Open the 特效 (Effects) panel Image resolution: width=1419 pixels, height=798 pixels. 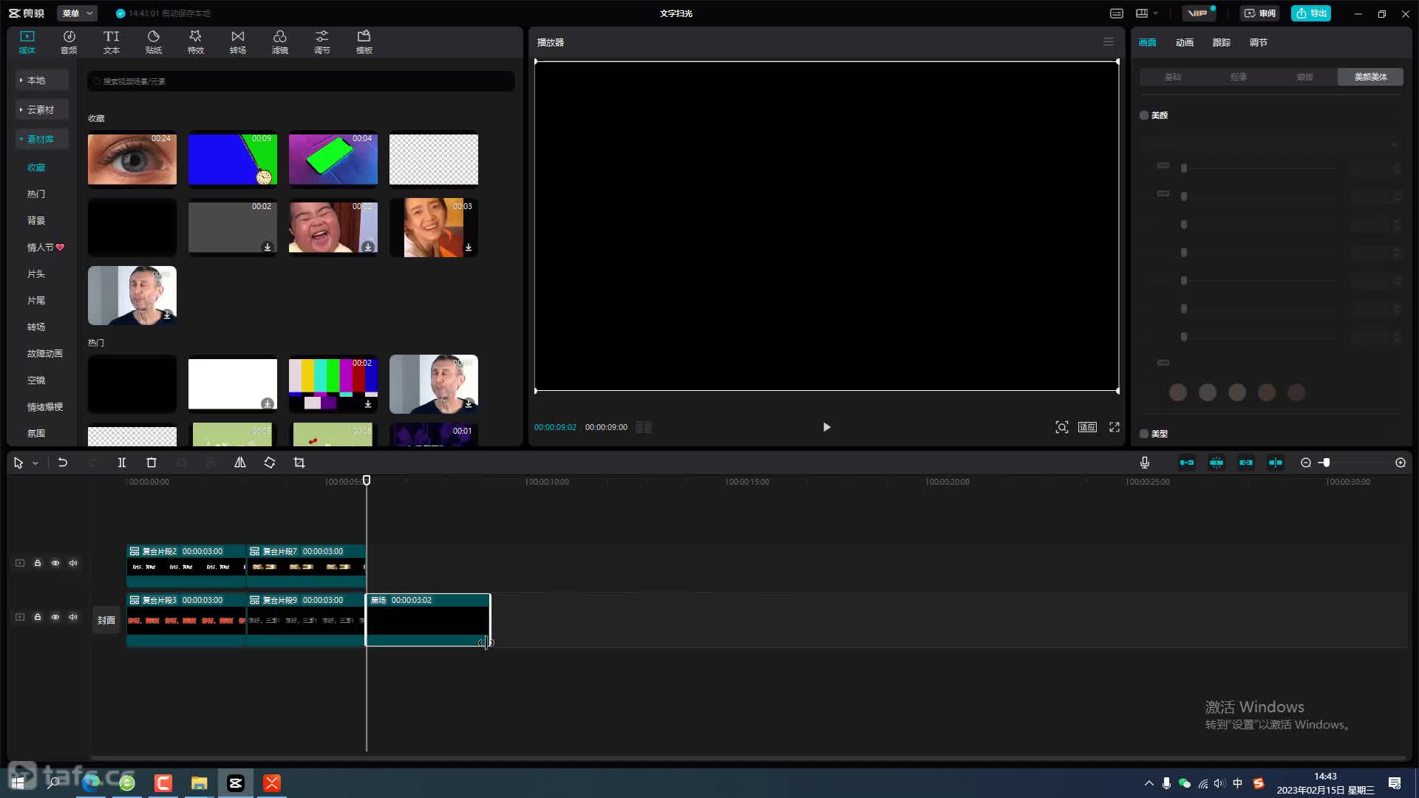coord(195,42)
